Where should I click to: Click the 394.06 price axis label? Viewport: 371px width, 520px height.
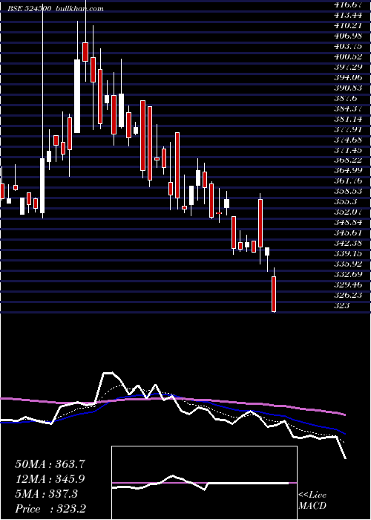tap(349, 77)
